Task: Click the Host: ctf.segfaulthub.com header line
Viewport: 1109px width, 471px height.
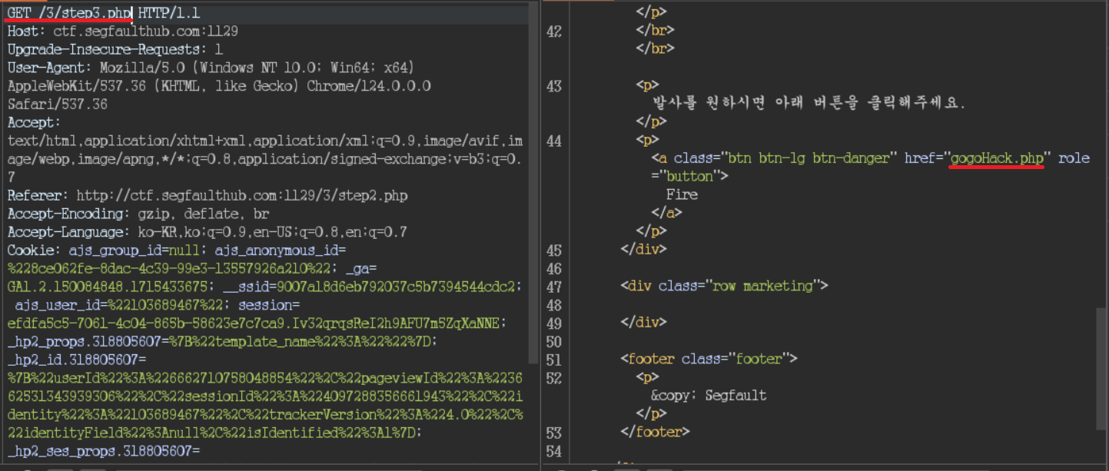Action: pos(122,32)
